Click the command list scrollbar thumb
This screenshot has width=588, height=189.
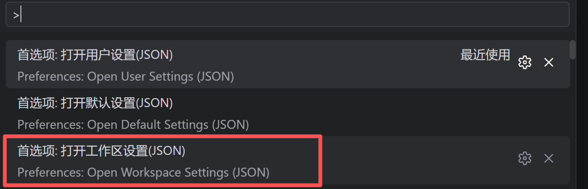[573, 49]
